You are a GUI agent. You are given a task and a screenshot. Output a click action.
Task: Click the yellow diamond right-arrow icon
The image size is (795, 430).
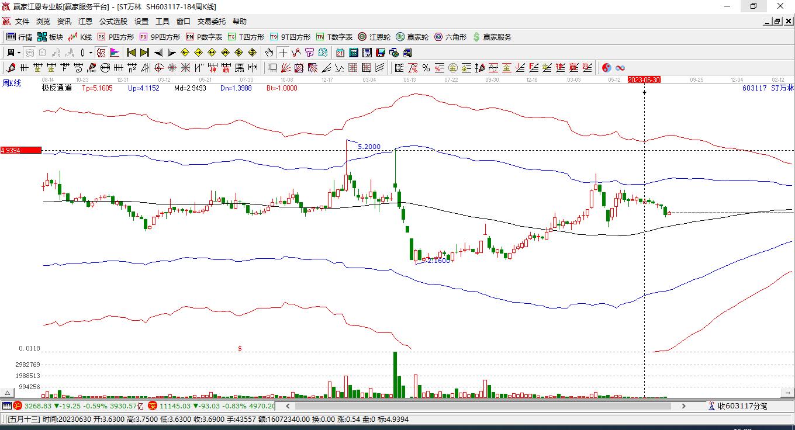click(x=199, y=53)
